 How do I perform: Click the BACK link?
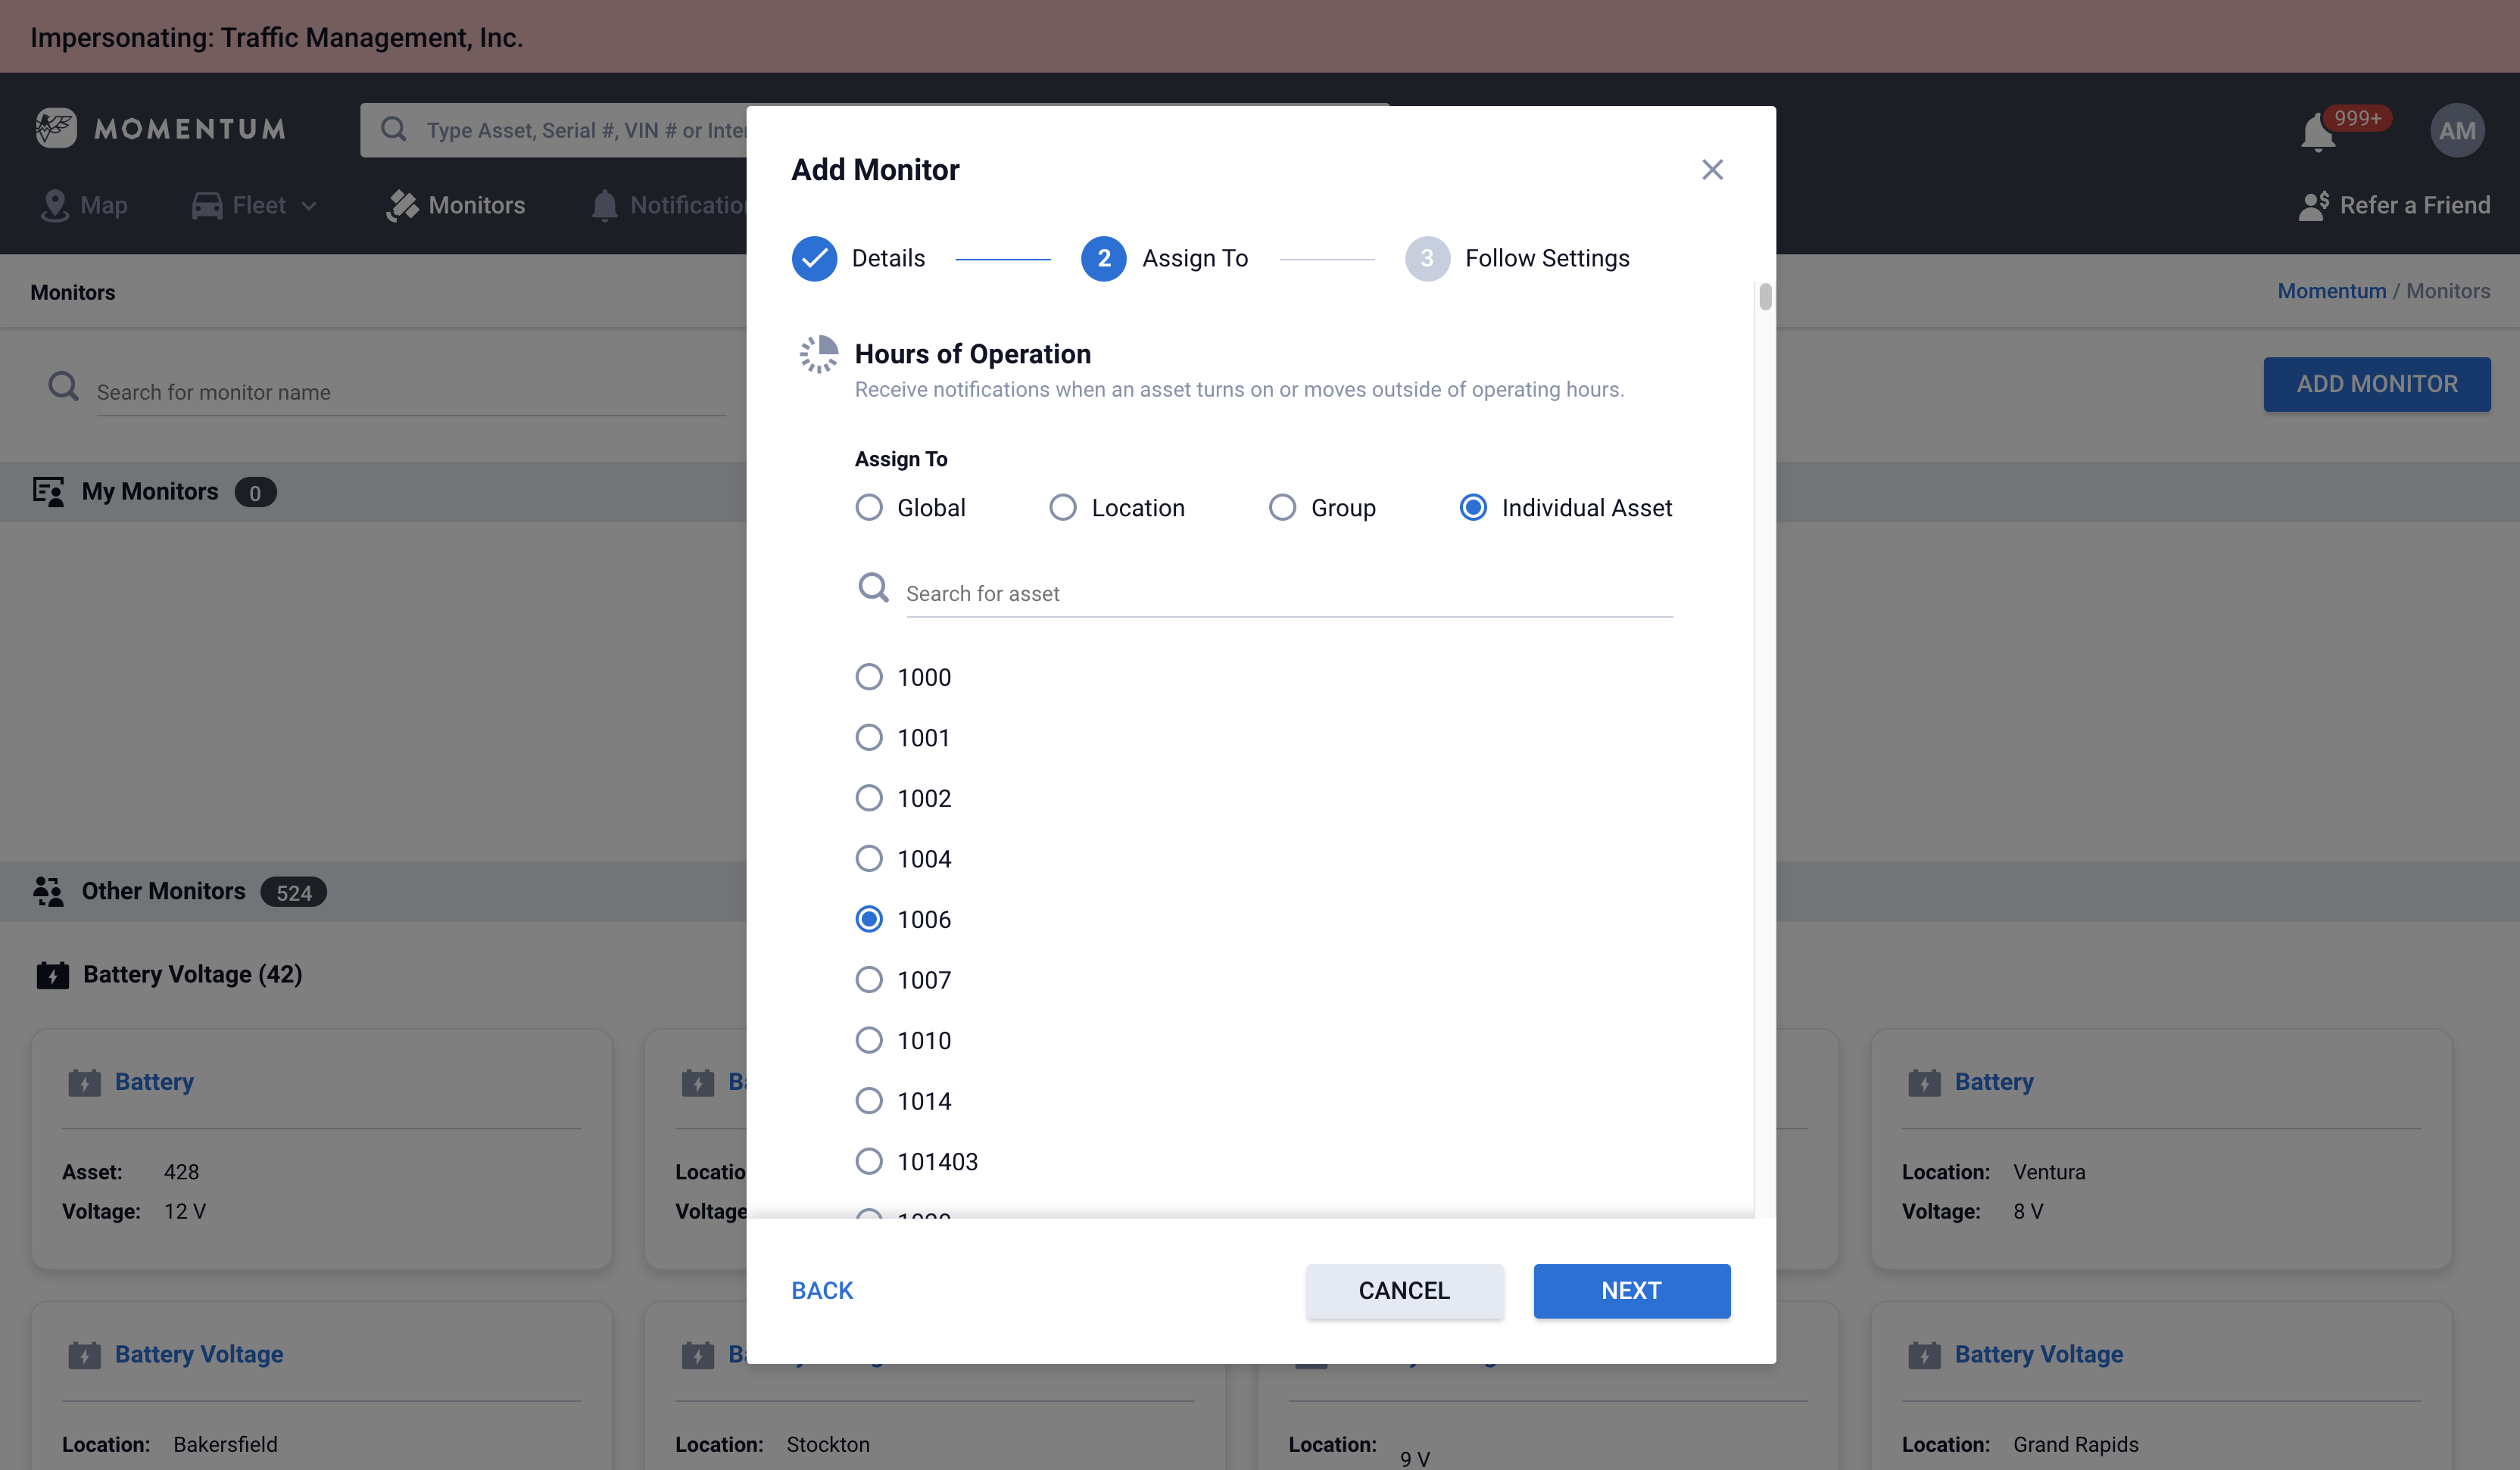tap(822, 1290)
